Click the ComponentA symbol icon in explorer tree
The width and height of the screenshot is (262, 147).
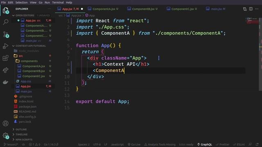[19, 66]
